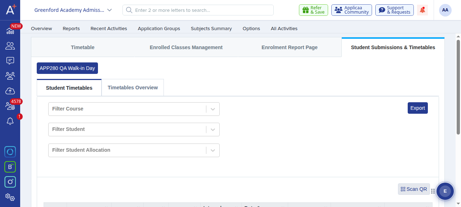Click chevron arrow of Filter Student Allocation
The image size is (461, 207).
tap(213, 150)
